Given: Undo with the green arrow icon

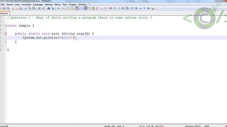Looking at the screenshot, I should (x=39, y=8).
